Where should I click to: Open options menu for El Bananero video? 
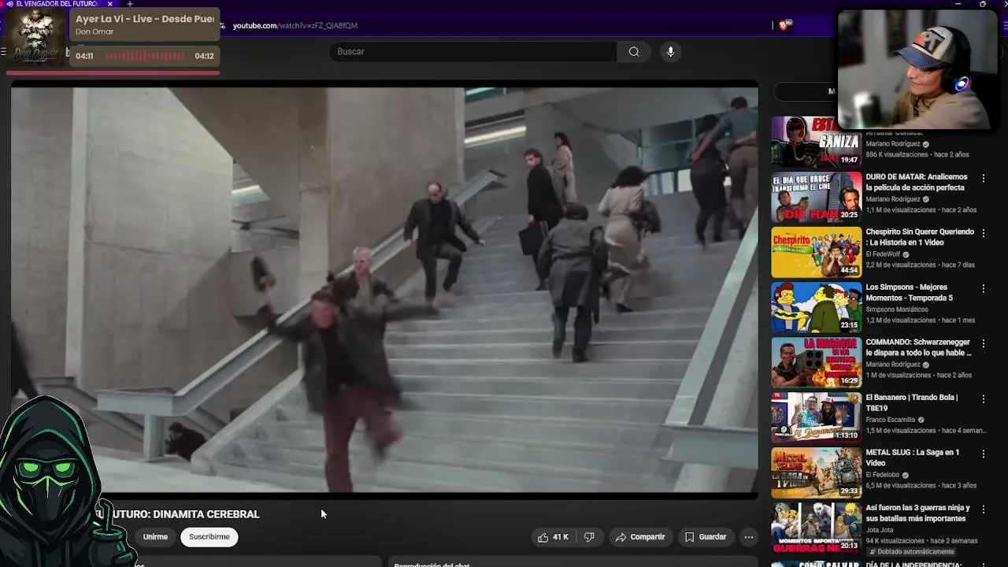pos(983,399)
